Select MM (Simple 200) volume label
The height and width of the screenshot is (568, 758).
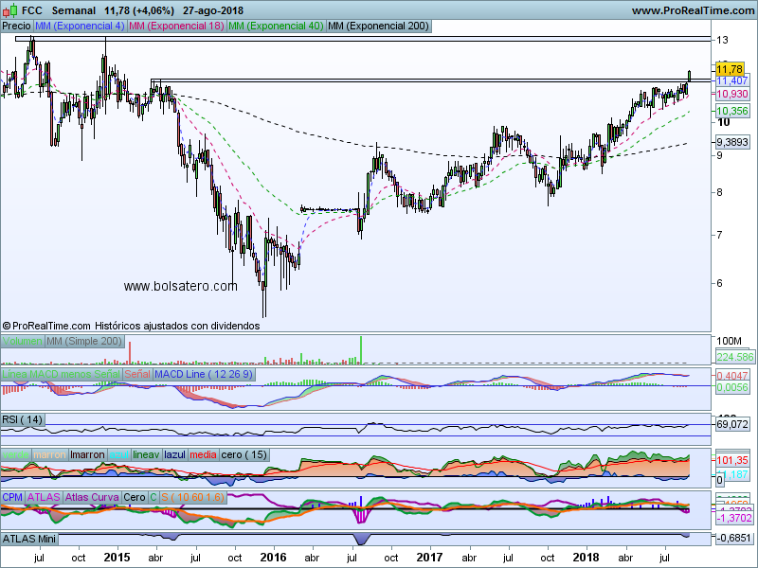tap(84, 341)
